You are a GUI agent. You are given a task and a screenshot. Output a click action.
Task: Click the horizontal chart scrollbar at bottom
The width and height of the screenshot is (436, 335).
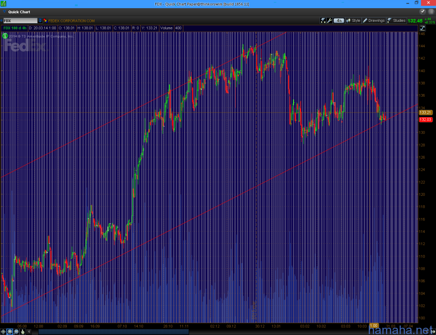114,332
